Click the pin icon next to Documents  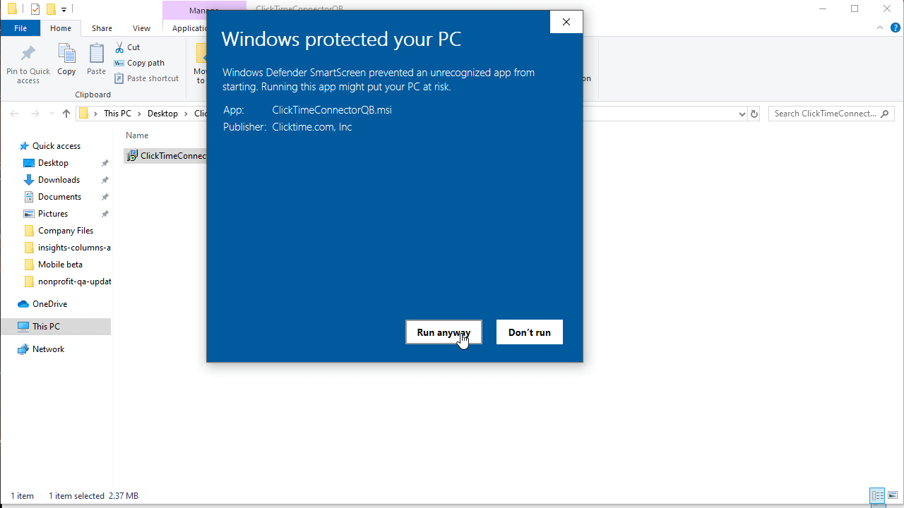pyautogui.click(x=105, y=197)
